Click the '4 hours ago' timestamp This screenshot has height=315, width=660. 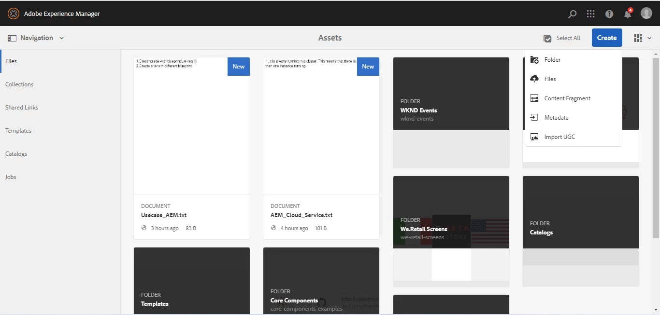[x=294, y=228]
